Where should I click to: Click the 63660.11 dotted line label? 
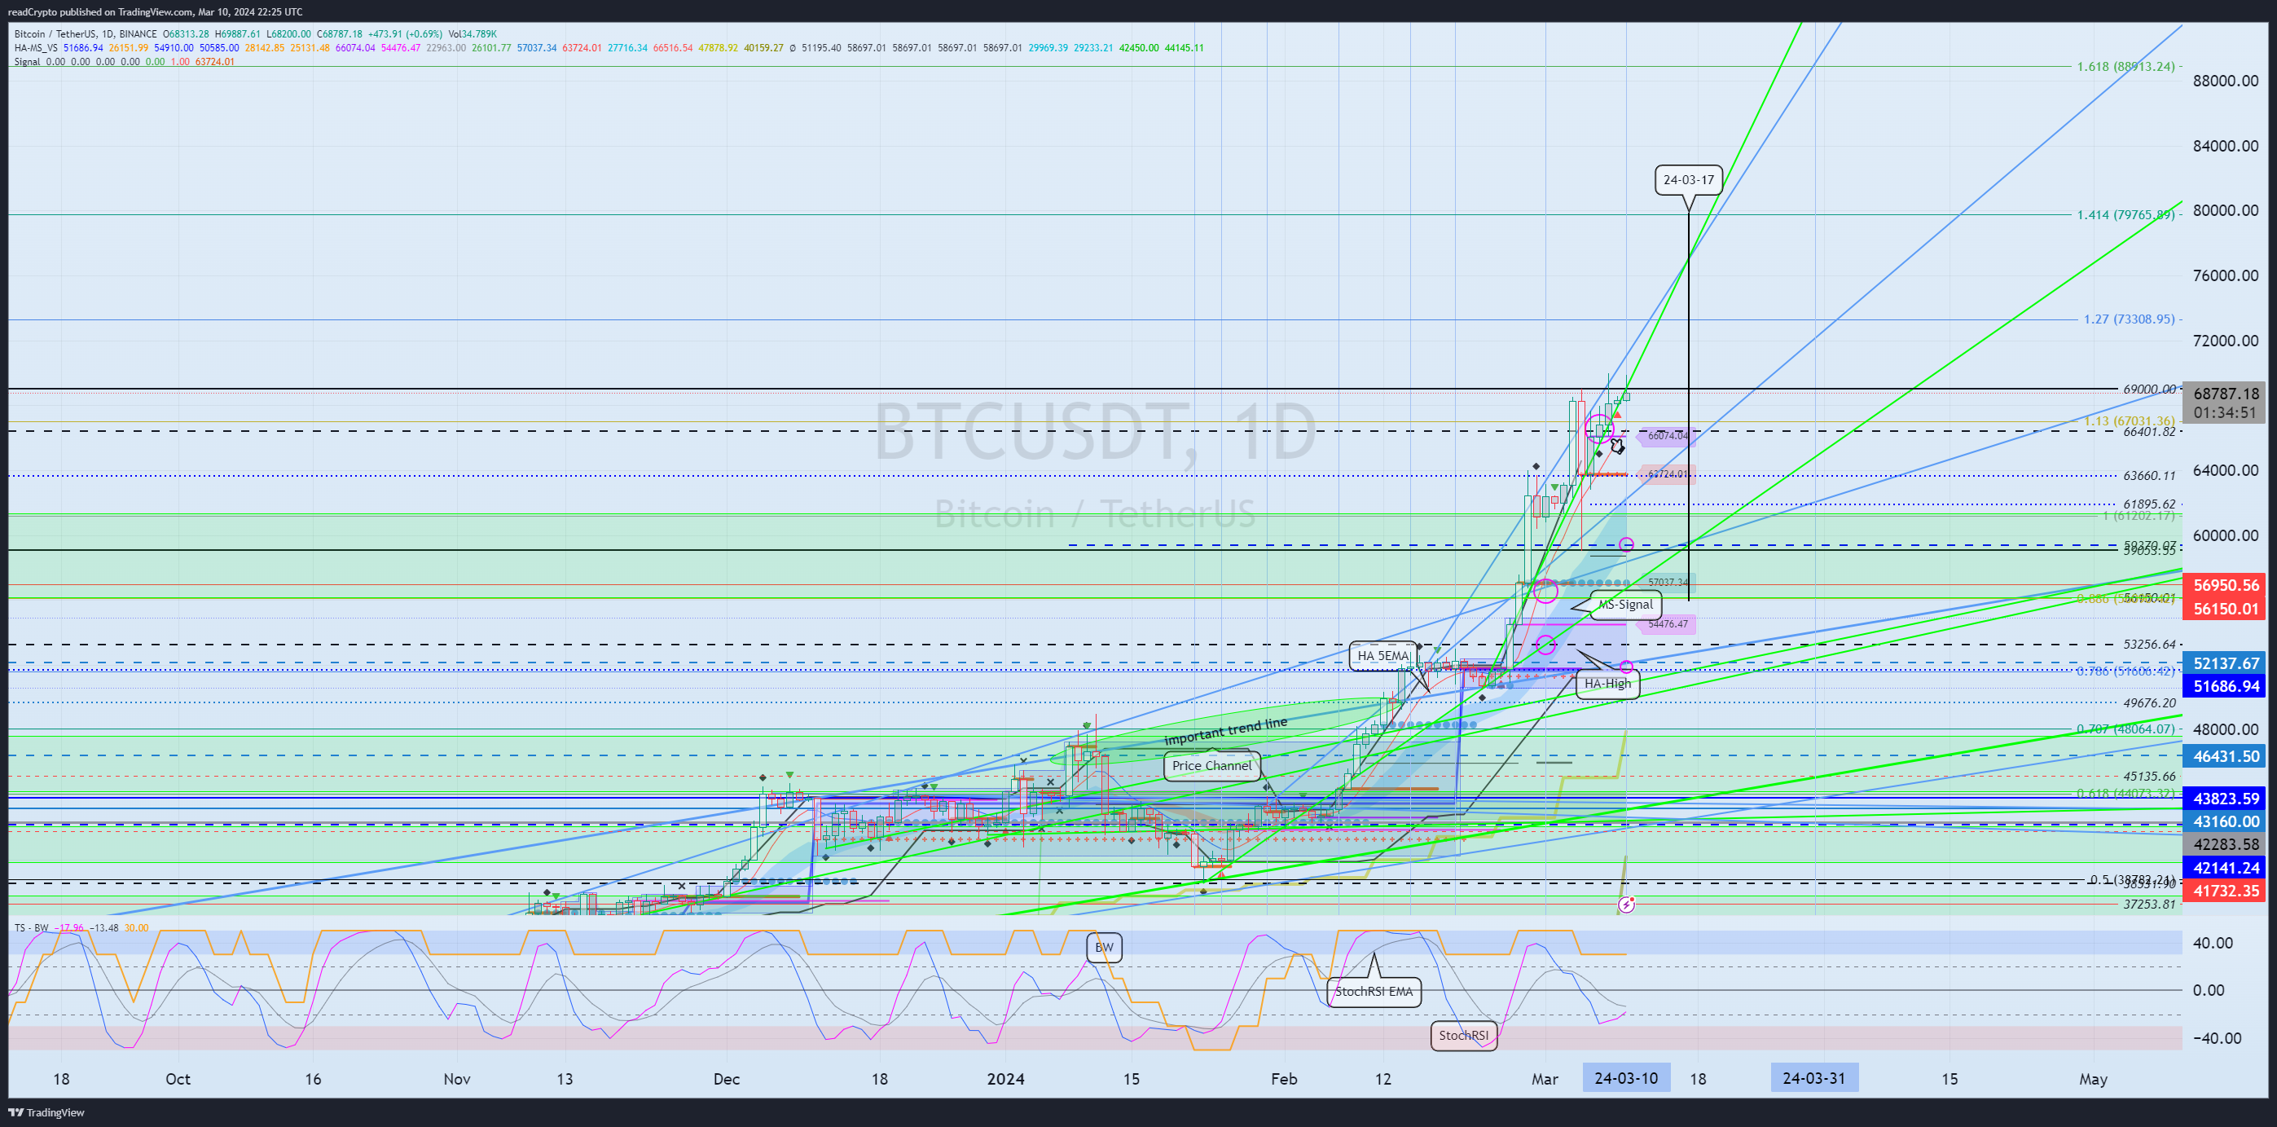click(x=2149, y=476)
